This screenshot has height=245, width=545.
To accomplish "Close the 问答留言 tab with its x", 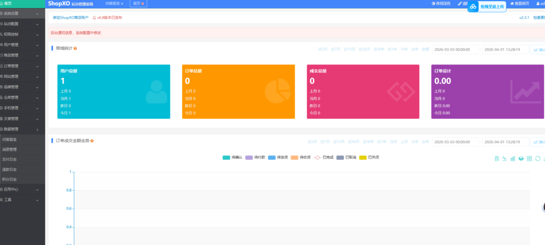I will coord(122,4).
